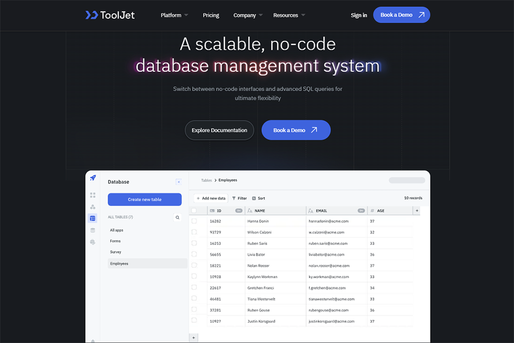This screenshot has width=514, height=343.
Task: Open the Pricing page
Action: [211, 15]
